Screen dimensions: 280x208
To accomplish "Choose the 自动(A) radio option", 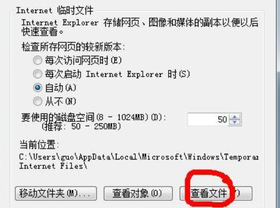I will point(37,88).
